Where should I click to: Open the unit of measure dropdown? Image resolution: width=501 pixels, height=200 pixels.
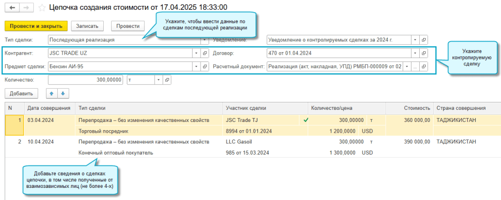point(158,80)
